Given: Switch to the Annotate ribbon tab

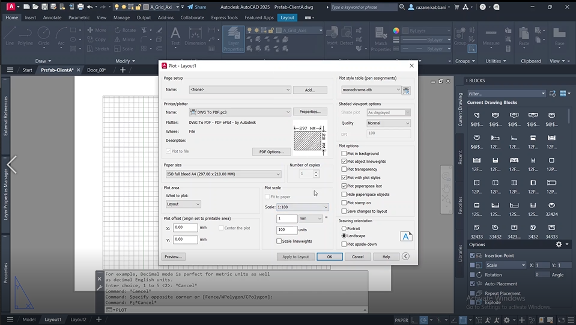Looking at the screenshot, I should 52,17.
